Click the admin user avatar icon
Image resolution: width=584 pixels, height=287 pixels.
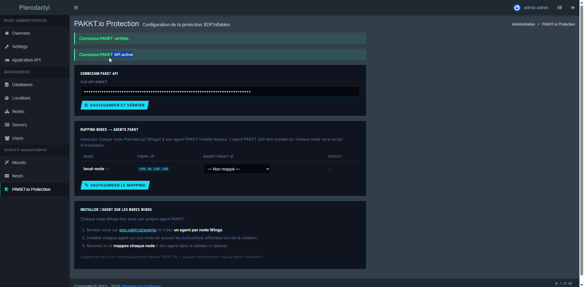pyautogui.click(x=517, y=8)
